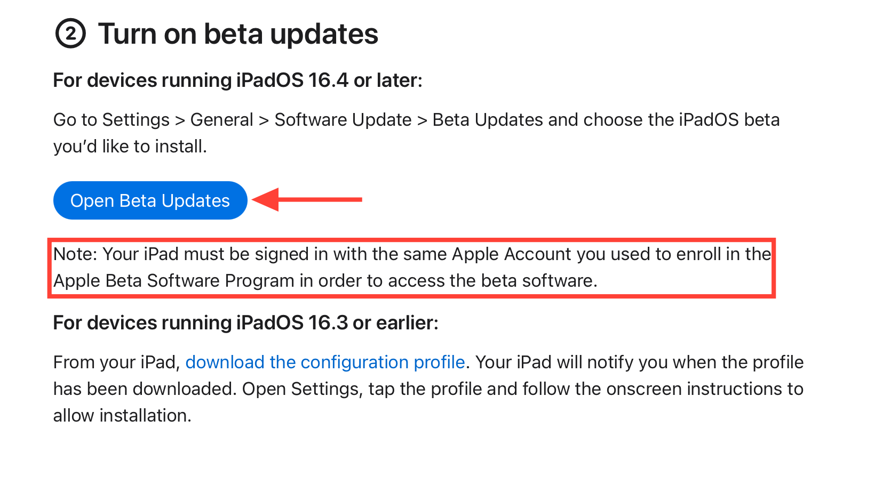Open the download the configuration profile link

coord(325,362)
